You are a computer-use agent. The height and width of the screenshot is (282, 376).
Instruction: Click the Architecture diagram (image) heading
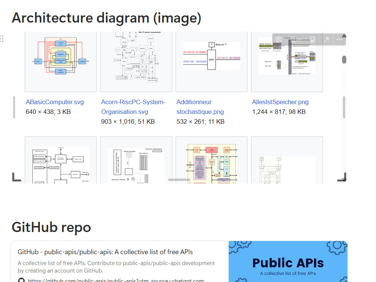click(x=106, y=18)
